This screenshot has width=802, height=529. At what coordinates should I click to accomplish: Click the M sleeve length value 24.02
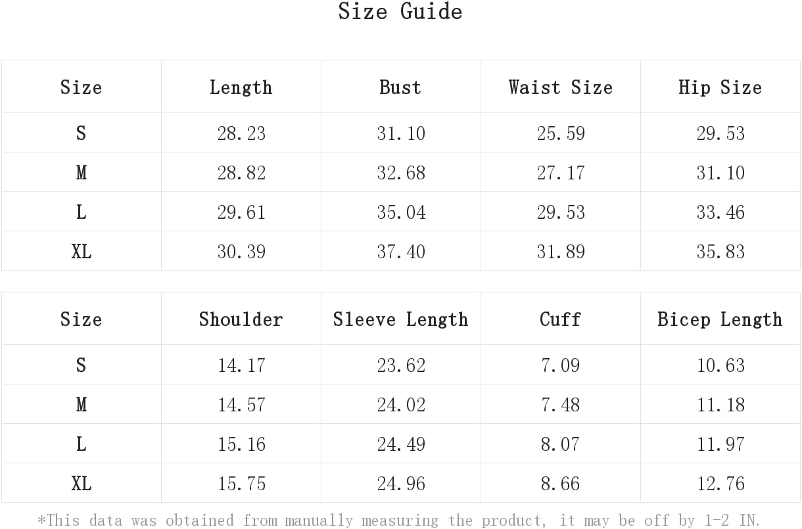point(401,405)
